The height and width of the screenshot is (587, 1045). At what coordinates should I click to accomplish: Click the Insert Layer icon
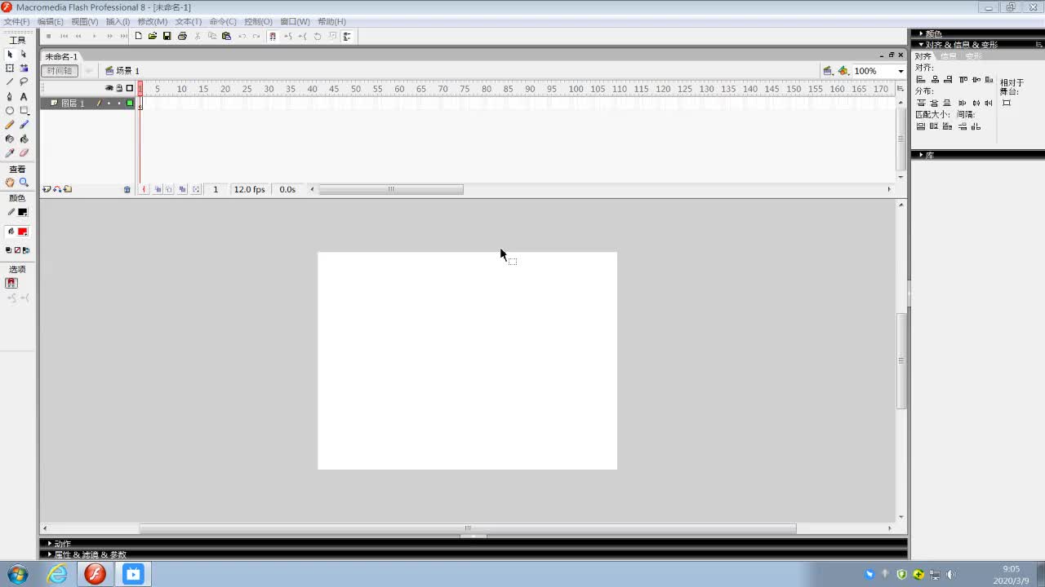47,189
